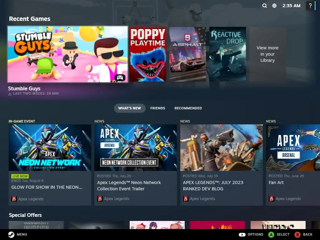
Task: Click the red B back button glyph
Action: (297, 234)
